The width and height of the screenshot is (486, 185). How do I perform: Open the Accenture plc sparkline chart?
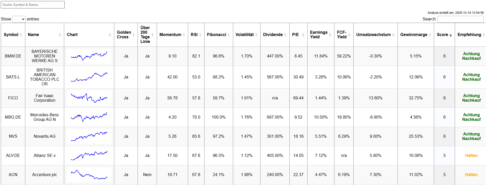[89, 175]
